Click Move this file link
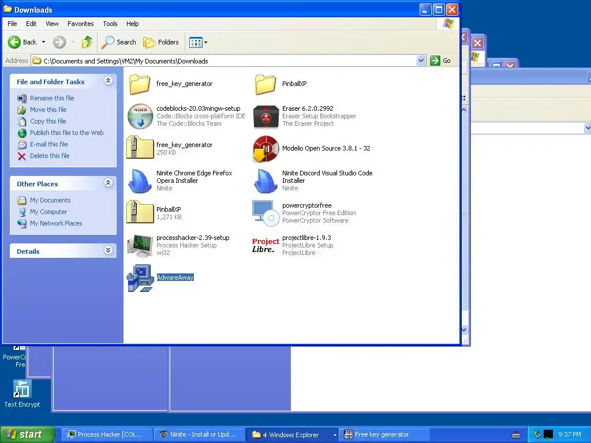Screen dimensions: 591x443 pos(48,110)
